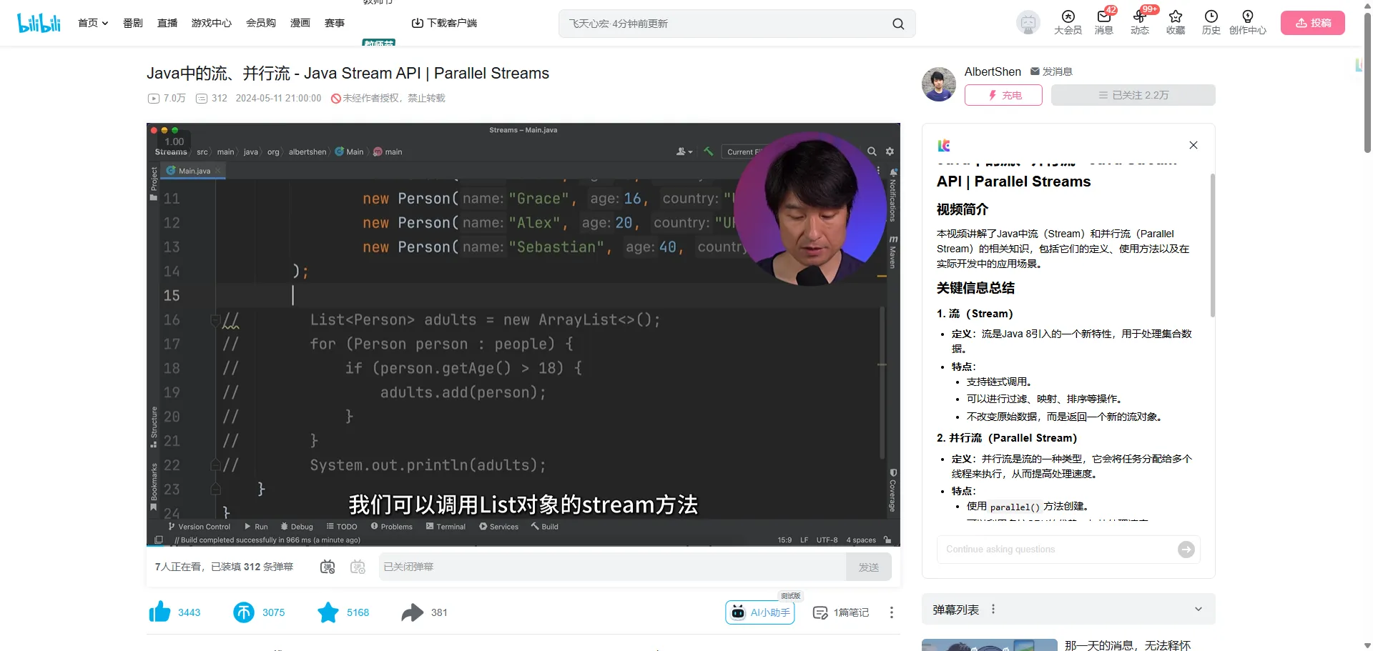
Task: Click the AI summary panel logo
Action: pyautogui.click(x=944, y=145)
